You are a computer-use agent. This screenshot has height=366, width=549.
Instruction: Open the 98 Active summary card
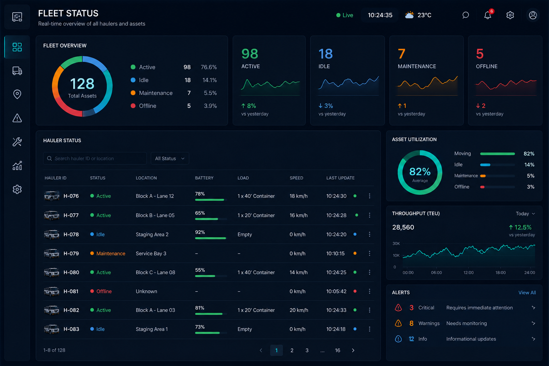point(269,80)
